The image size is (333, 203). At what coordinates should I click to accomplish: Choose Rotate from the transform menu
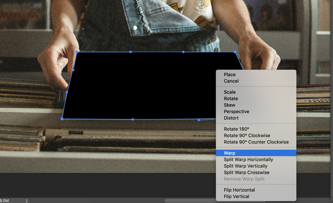256,99
